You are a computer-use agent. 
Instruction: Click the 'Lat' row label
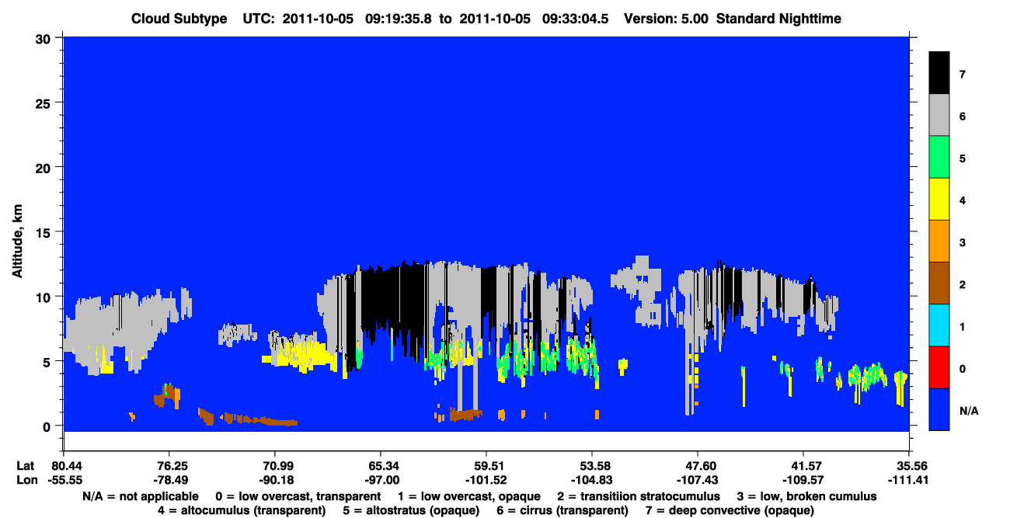(x=25, y=466)
